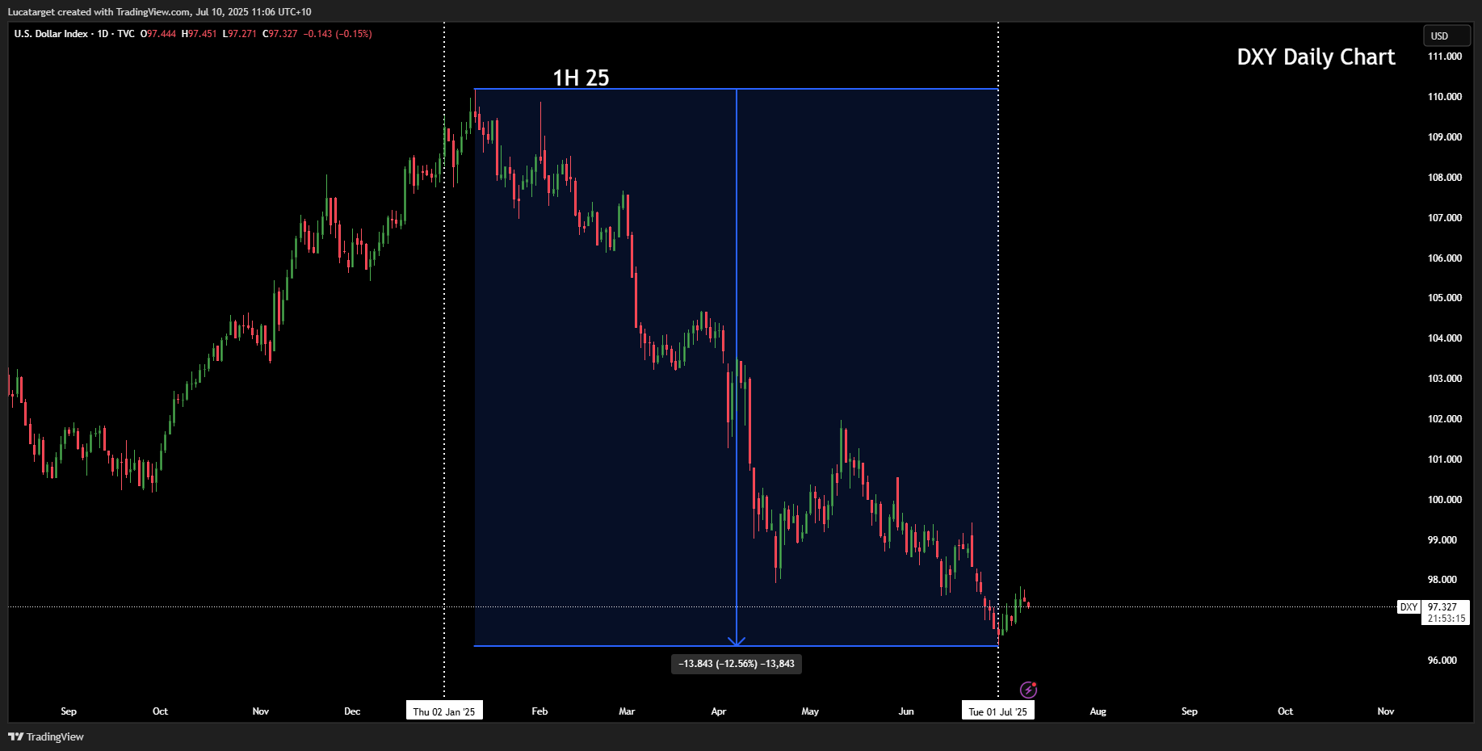Viewport: 1482px width, 751px height.
Task: Click the Thu 02 Jan '25 date label
Action: (444, 711)
